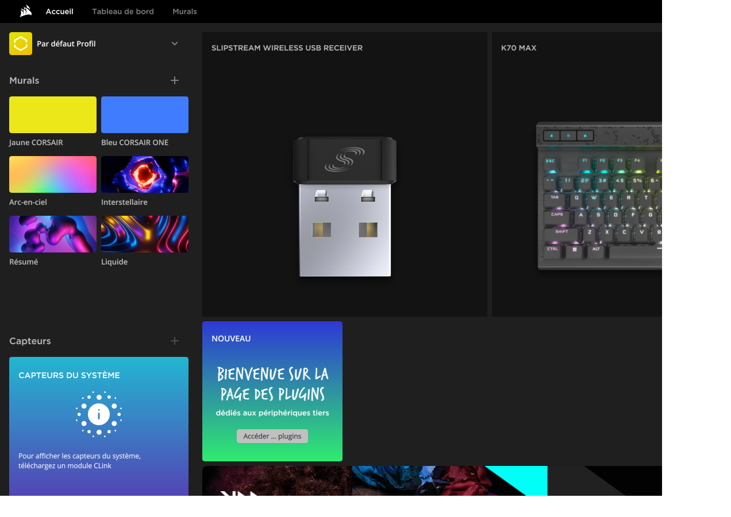
Task: Select the Jaune CORSAIR yellow swatch
Action: click(x=53, y=115)
